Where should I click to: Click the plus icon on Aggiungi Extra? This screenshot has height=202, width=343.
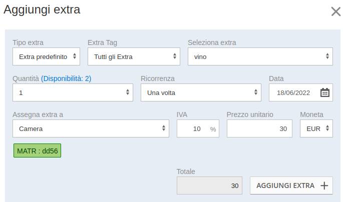click(324, 185)
